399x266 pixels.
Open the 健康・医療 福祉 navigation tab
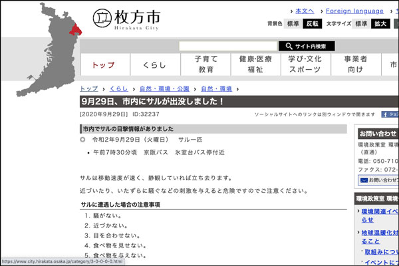[255, 65]
